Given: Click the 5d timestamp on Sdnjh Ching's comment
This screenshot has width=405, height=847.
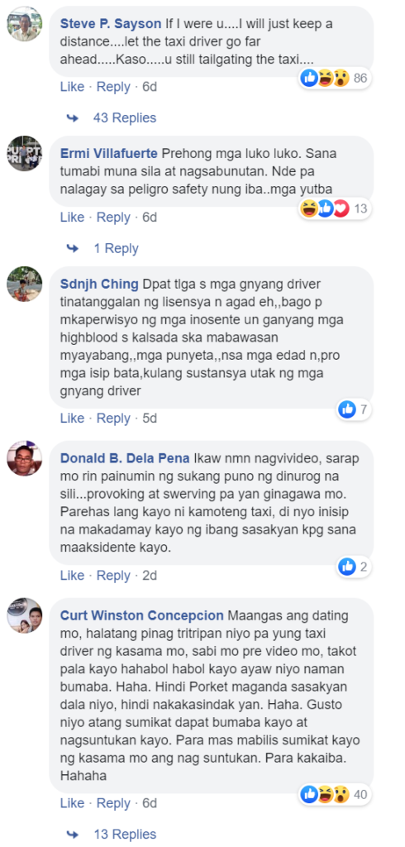Looking at the screenshot, I should [x=150, y=418].
